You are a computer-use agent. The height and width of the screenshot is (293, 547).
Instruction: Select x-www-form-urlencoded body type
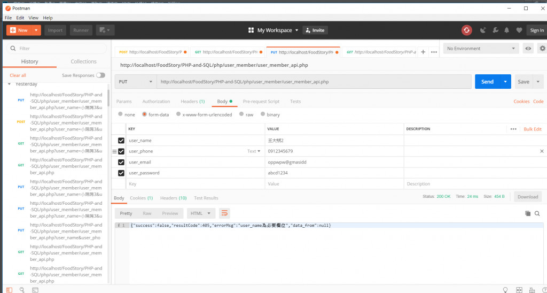(x=178, y=114)
